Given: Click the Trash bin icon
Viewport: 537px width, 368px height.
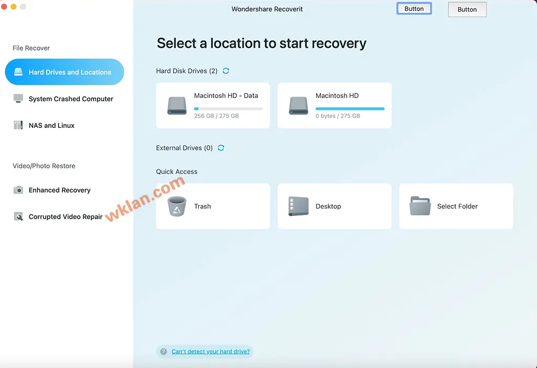Looking at the screenshot, I should point(177,206).
